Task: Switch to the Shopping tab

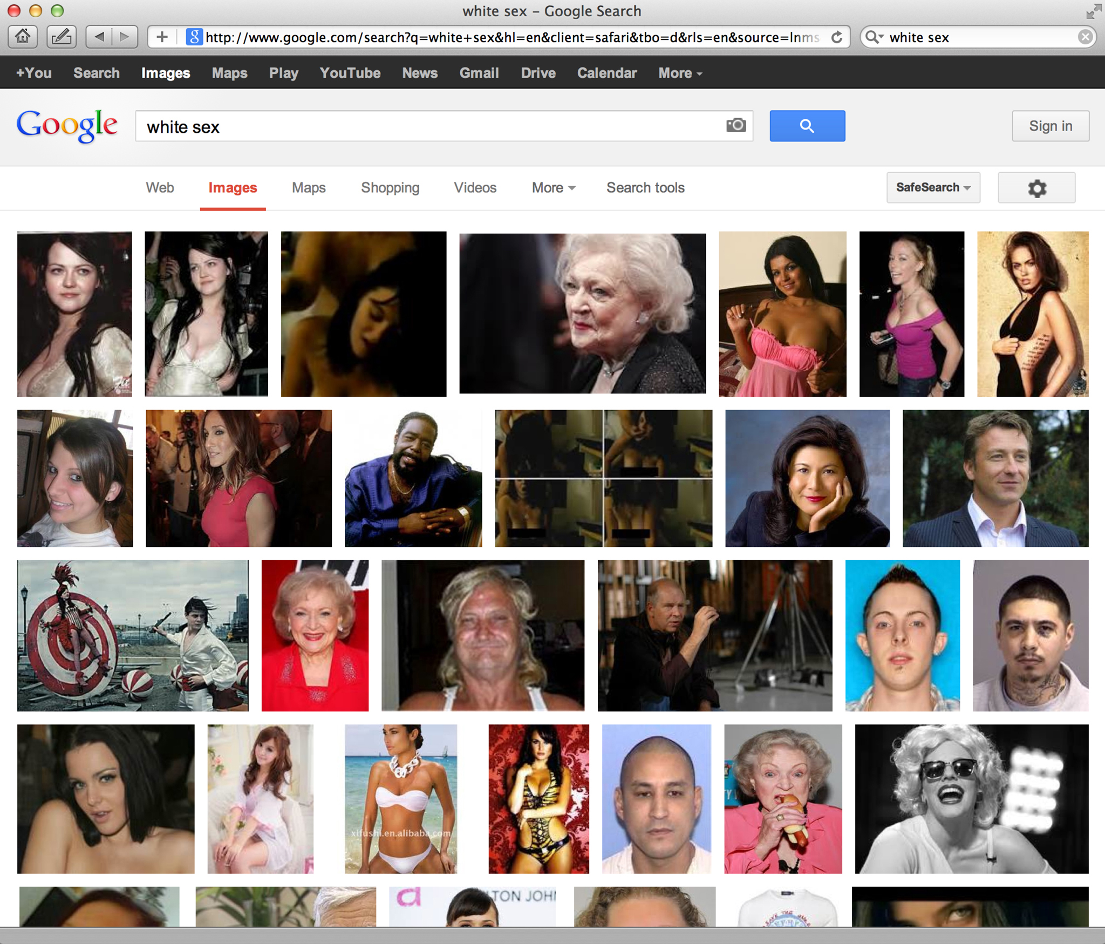Action: pos(390,187)
